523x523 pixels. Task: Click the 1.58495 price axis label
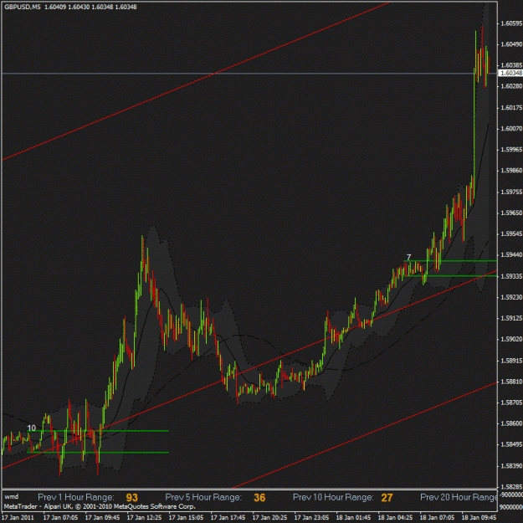pyautogui.click(x=511, y=445)
